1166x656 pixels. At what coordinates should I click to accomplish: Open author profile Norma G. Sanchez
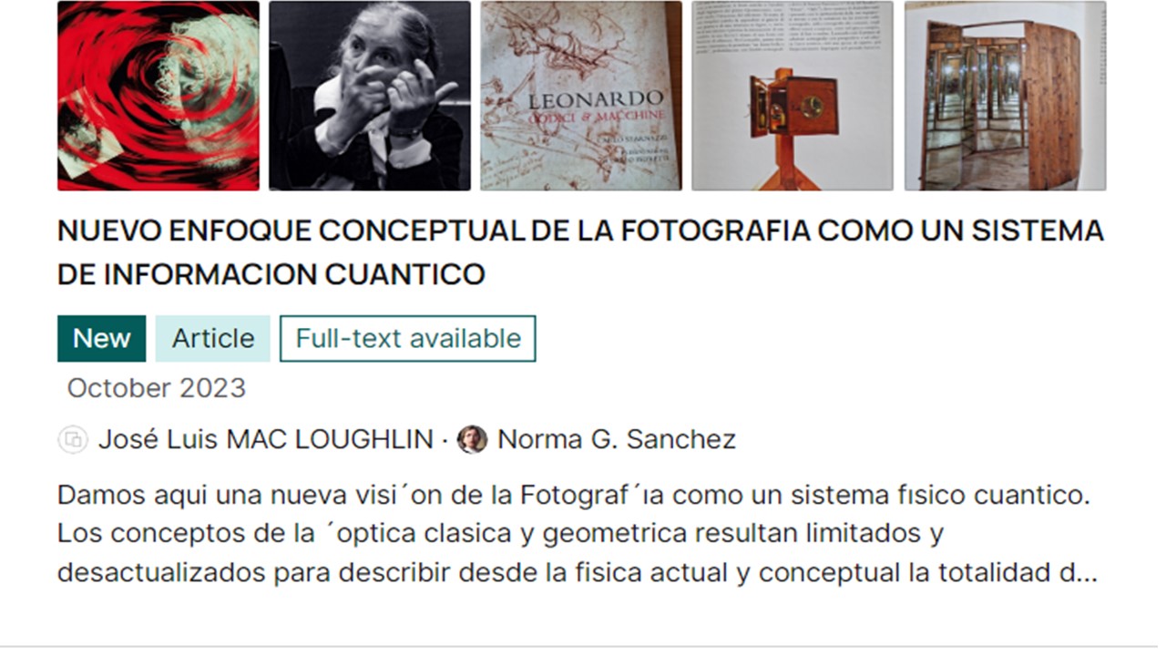point(617,440)
